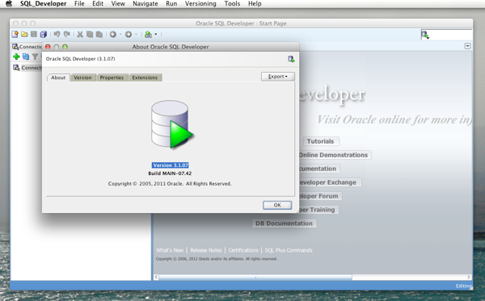485x301 pixels.
Task: Open the What's New link
Action: [x=170, y=250]
